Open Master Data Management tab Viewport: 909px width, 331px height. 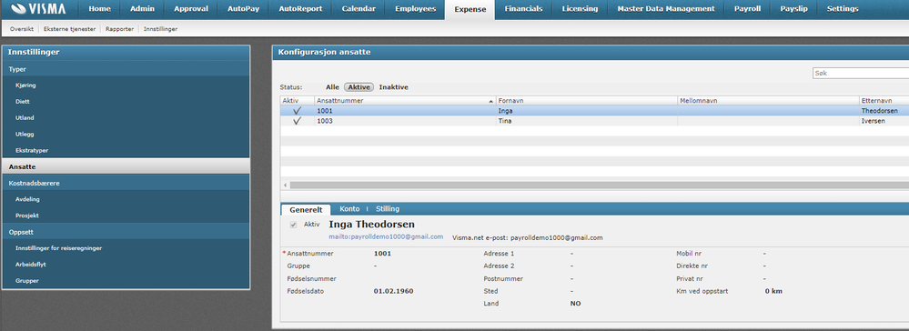pos(665,9)
